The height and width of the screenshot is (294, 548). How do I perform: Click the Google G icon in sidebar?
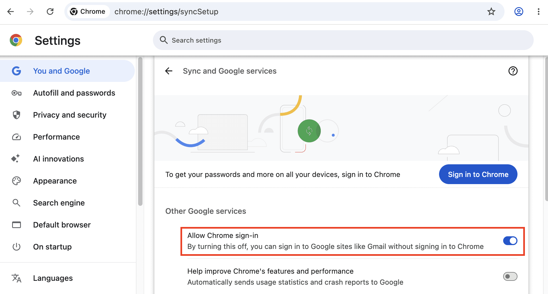pos(17,71)
